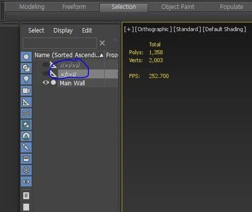Click helper type icon of ×þ×ü row
This screenshot has height=212, width=252.
point(53,74)
